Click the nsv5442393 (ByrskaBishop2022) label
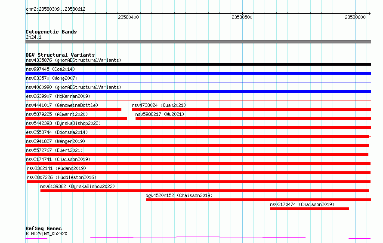Viewport: 383px width, 243px height. click(63, 123)
